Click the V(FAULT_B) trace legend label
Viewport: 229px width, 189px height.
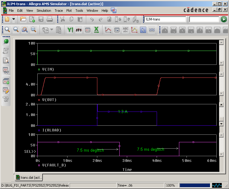[54, 165]
